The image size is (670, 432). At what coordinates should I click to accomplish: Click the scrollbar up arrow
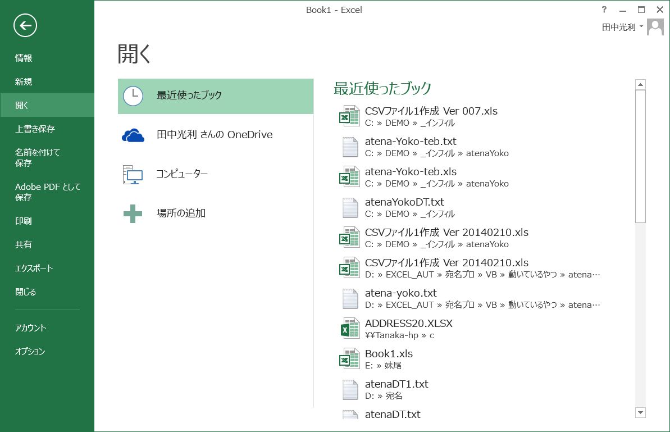[640, 85]
